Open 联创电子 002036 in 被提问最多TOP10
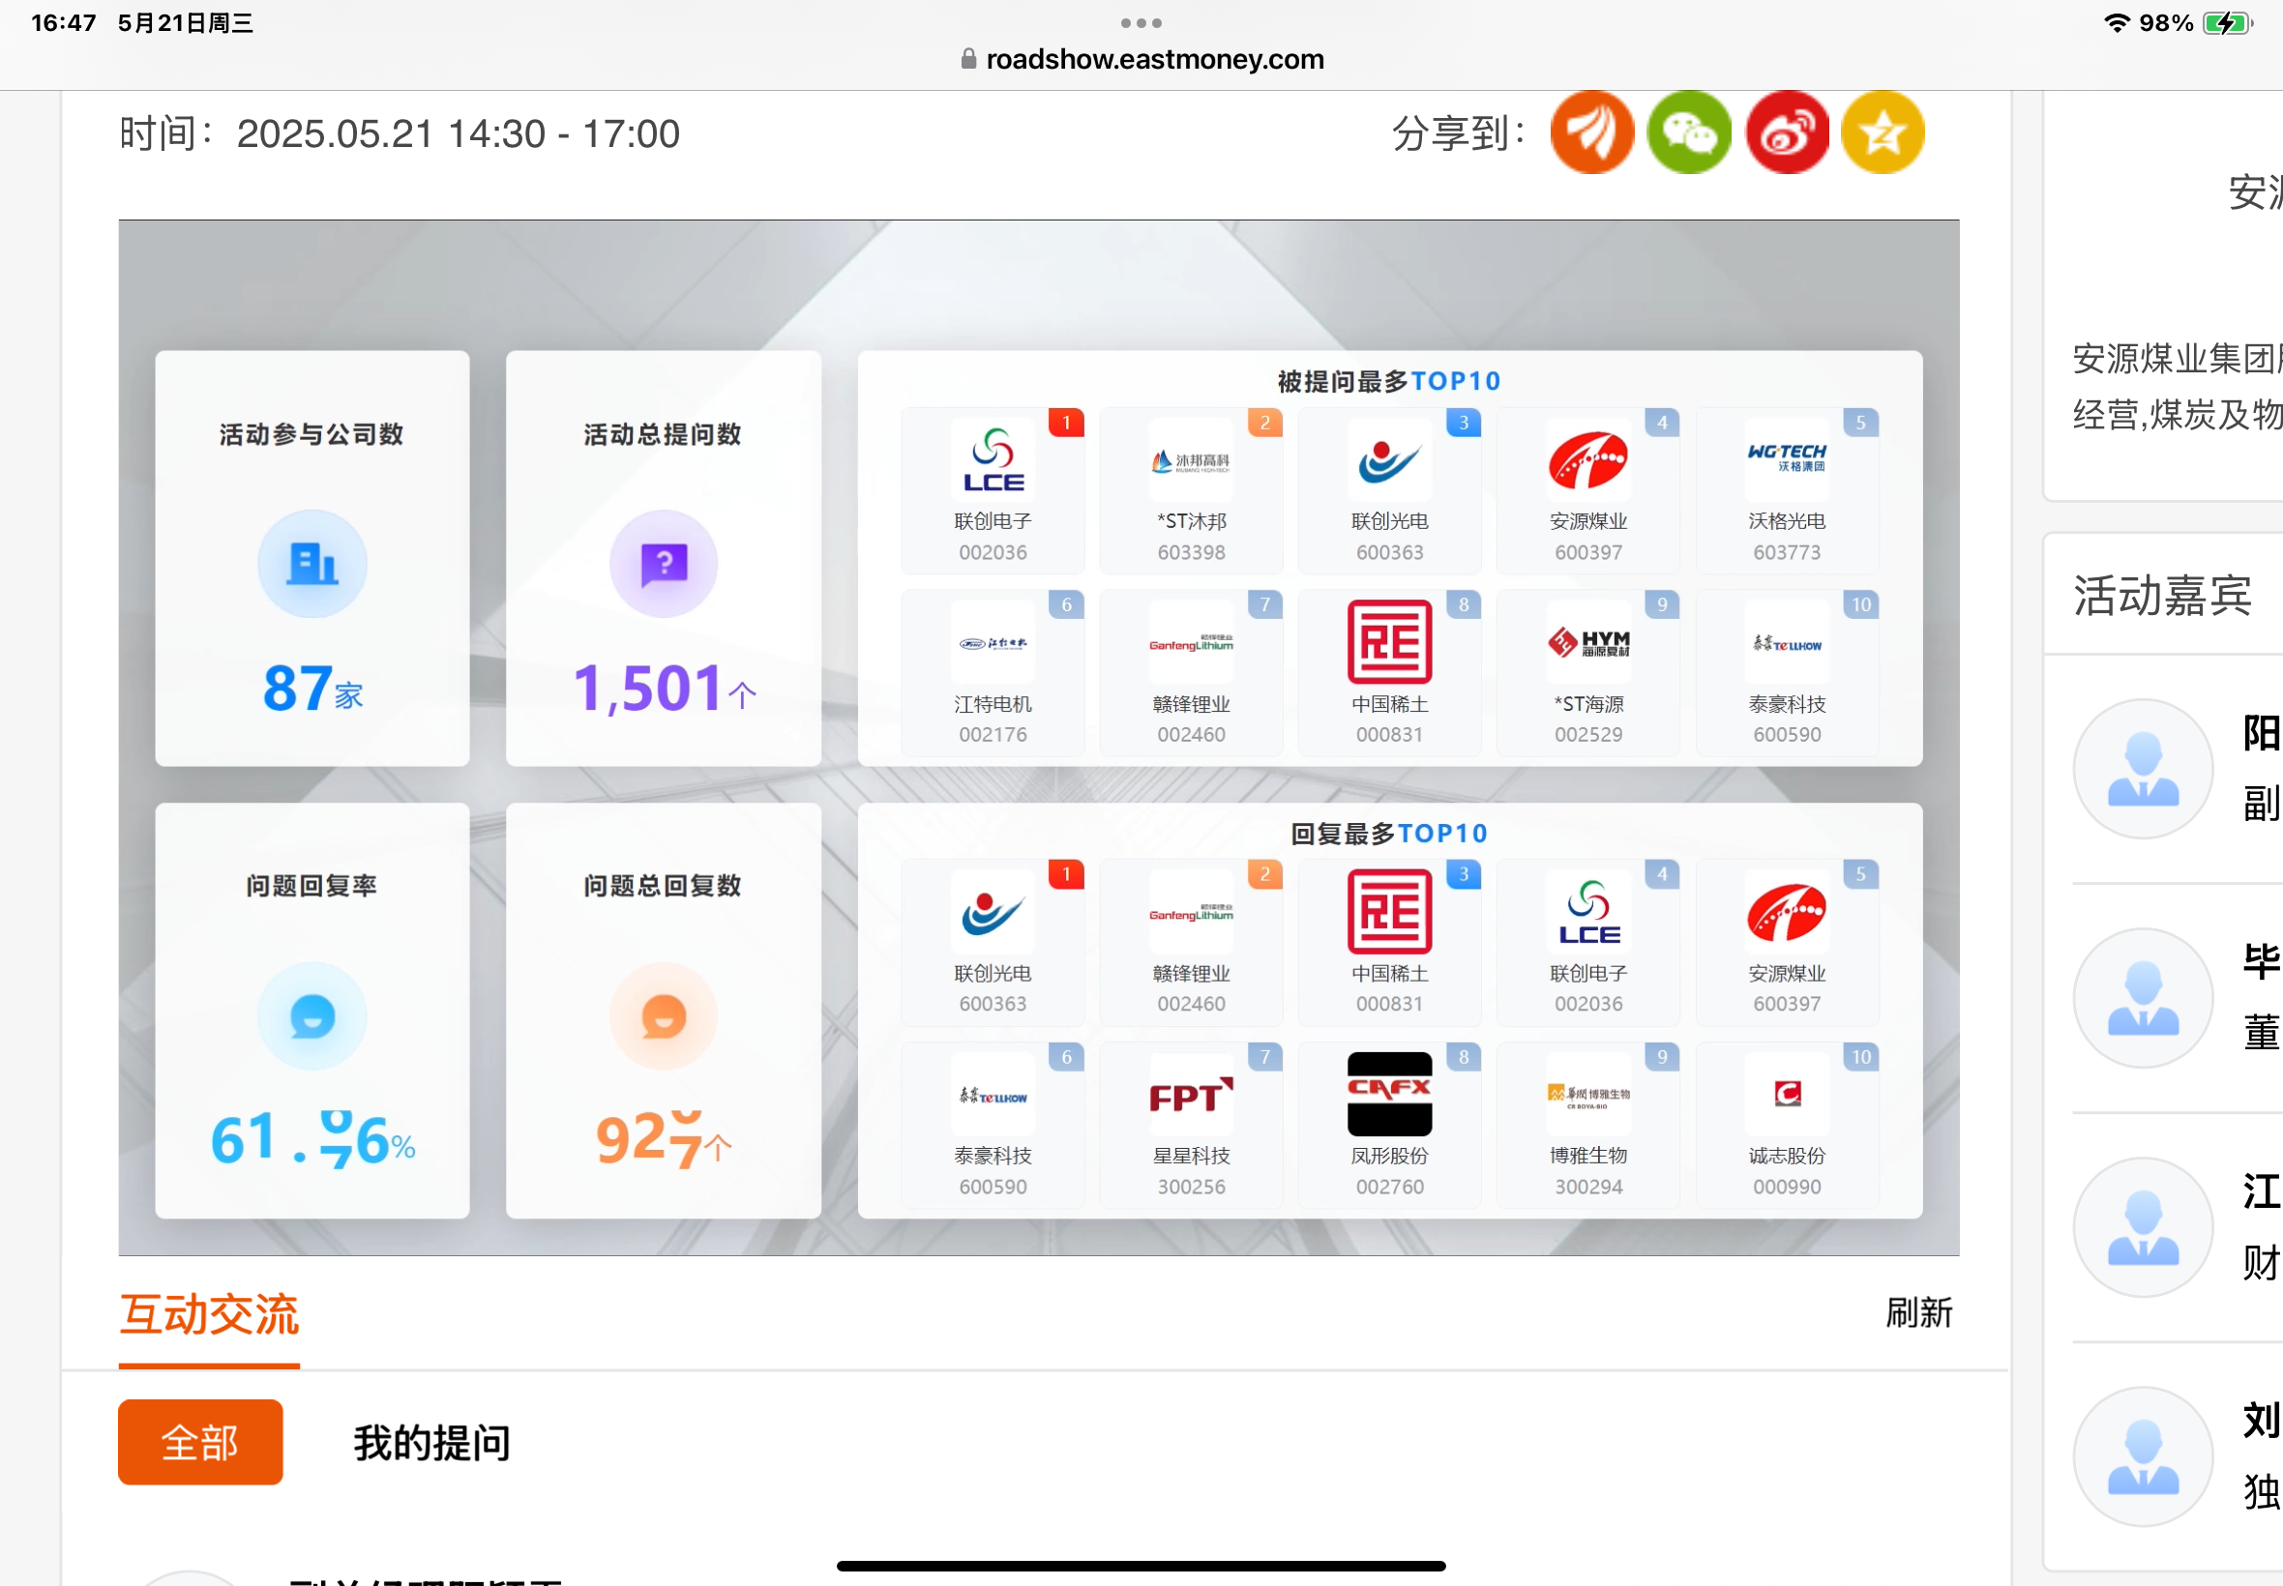 (x=993, y=490)
